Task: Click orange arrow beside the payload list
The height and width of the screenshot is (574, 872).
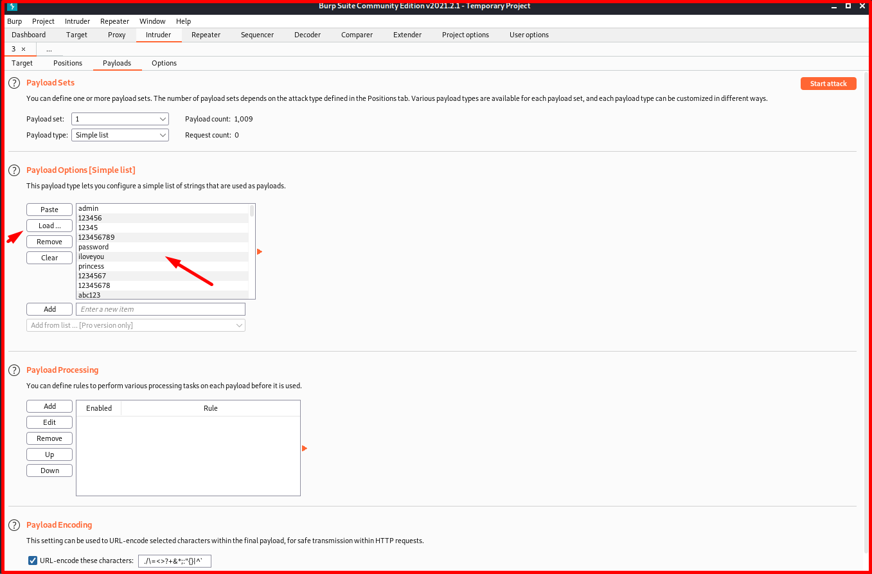Action: (260, 251)
